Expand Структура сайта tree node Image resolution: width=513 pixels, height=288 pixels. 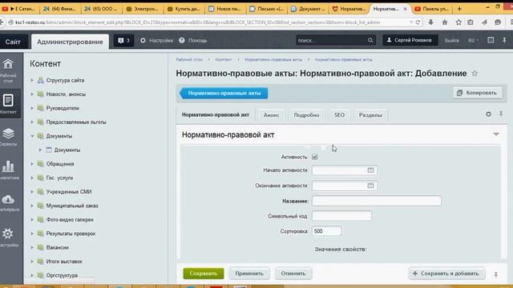pos(32,80)
